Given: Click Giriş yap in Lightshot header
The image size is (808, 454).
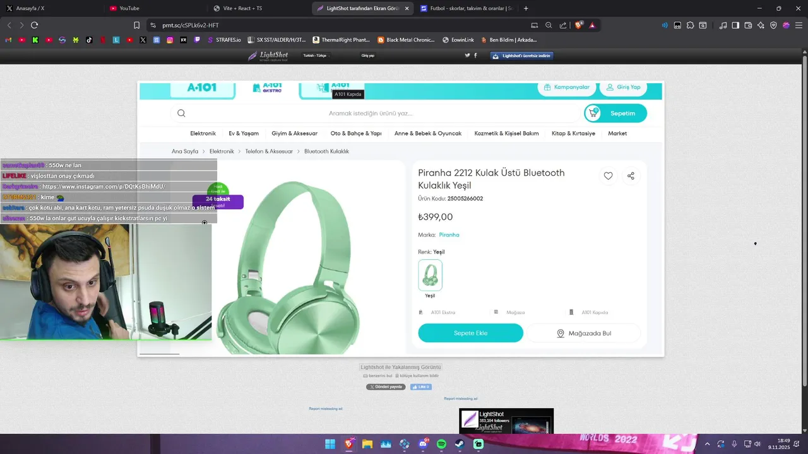Looking at the screenshot, I should (x=367, y=55).
